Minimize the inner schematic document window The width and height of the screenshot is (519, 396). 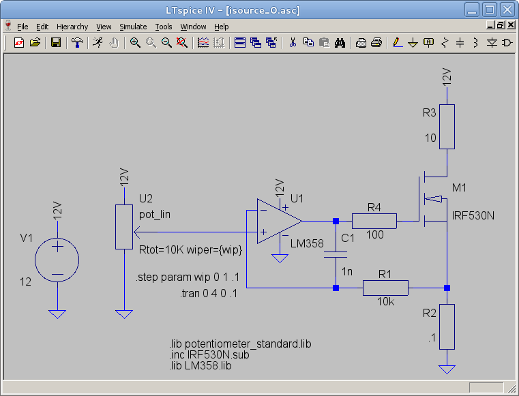(x=491, y=25)
